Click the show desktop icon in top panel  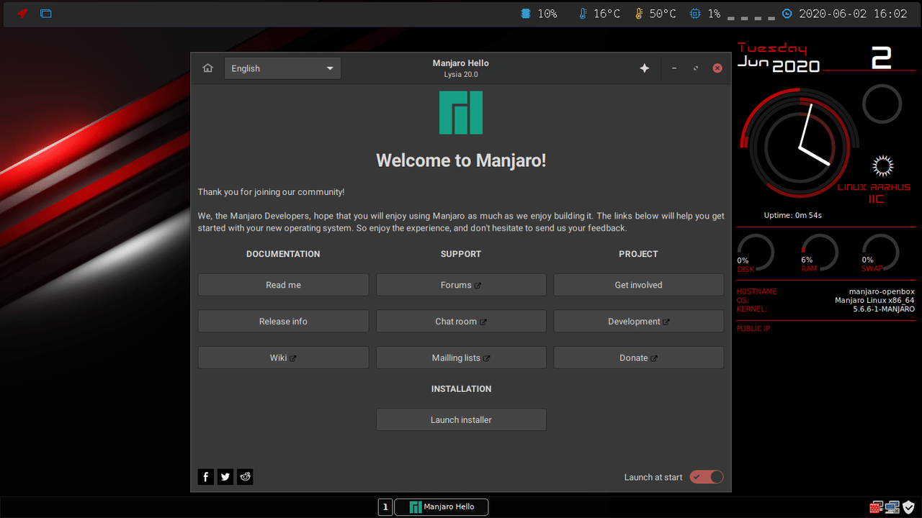click(x=46, y=13)
